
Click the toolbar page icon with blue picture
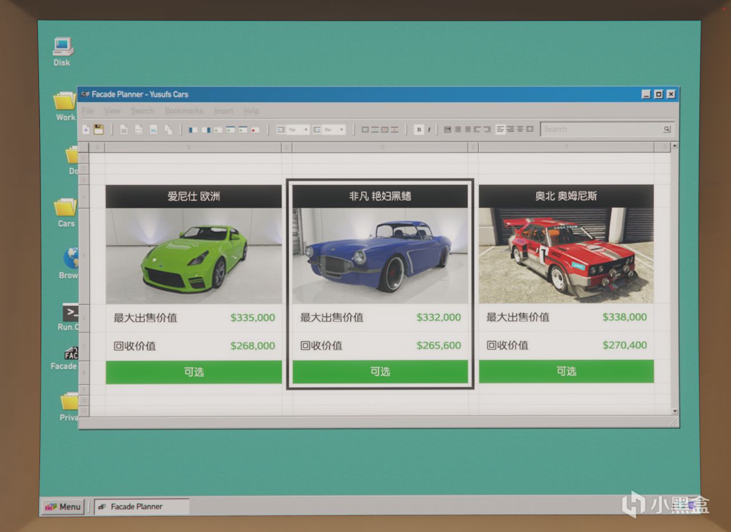coord(154,129)
